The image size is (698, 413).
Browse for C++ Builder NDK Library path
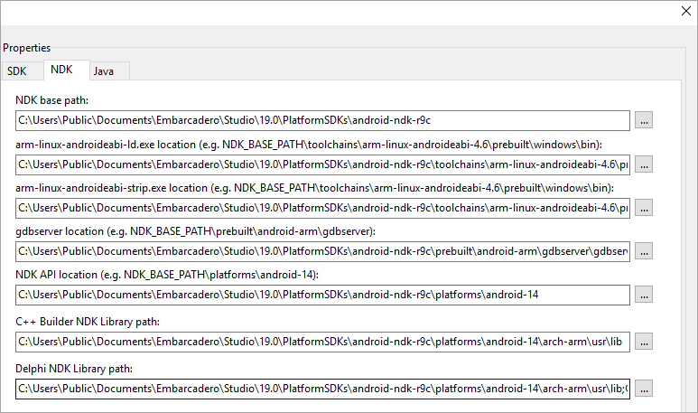coord(643,342)
